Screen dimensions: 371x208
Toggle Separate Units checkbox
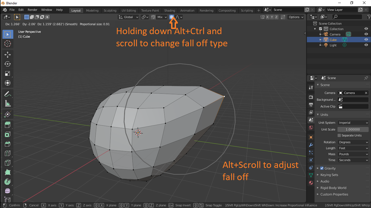[x=339, y=135]
